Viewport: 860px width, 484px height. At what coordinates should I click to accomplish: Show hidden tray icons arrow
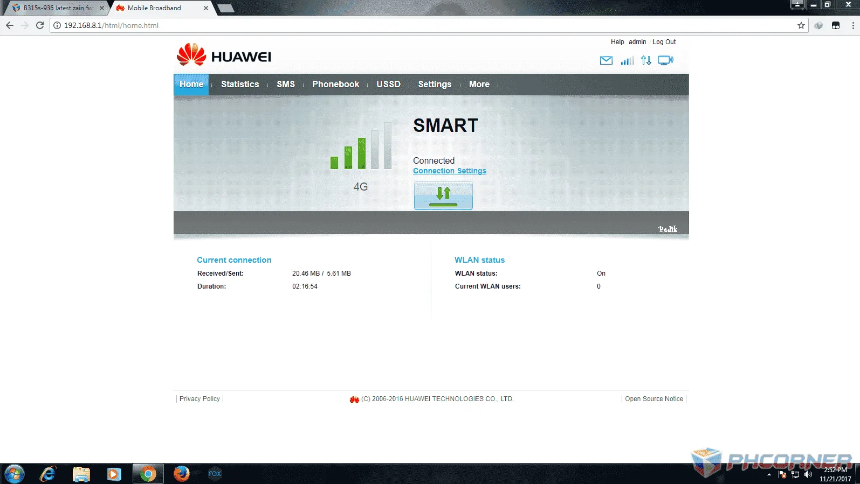coord(769,474)
